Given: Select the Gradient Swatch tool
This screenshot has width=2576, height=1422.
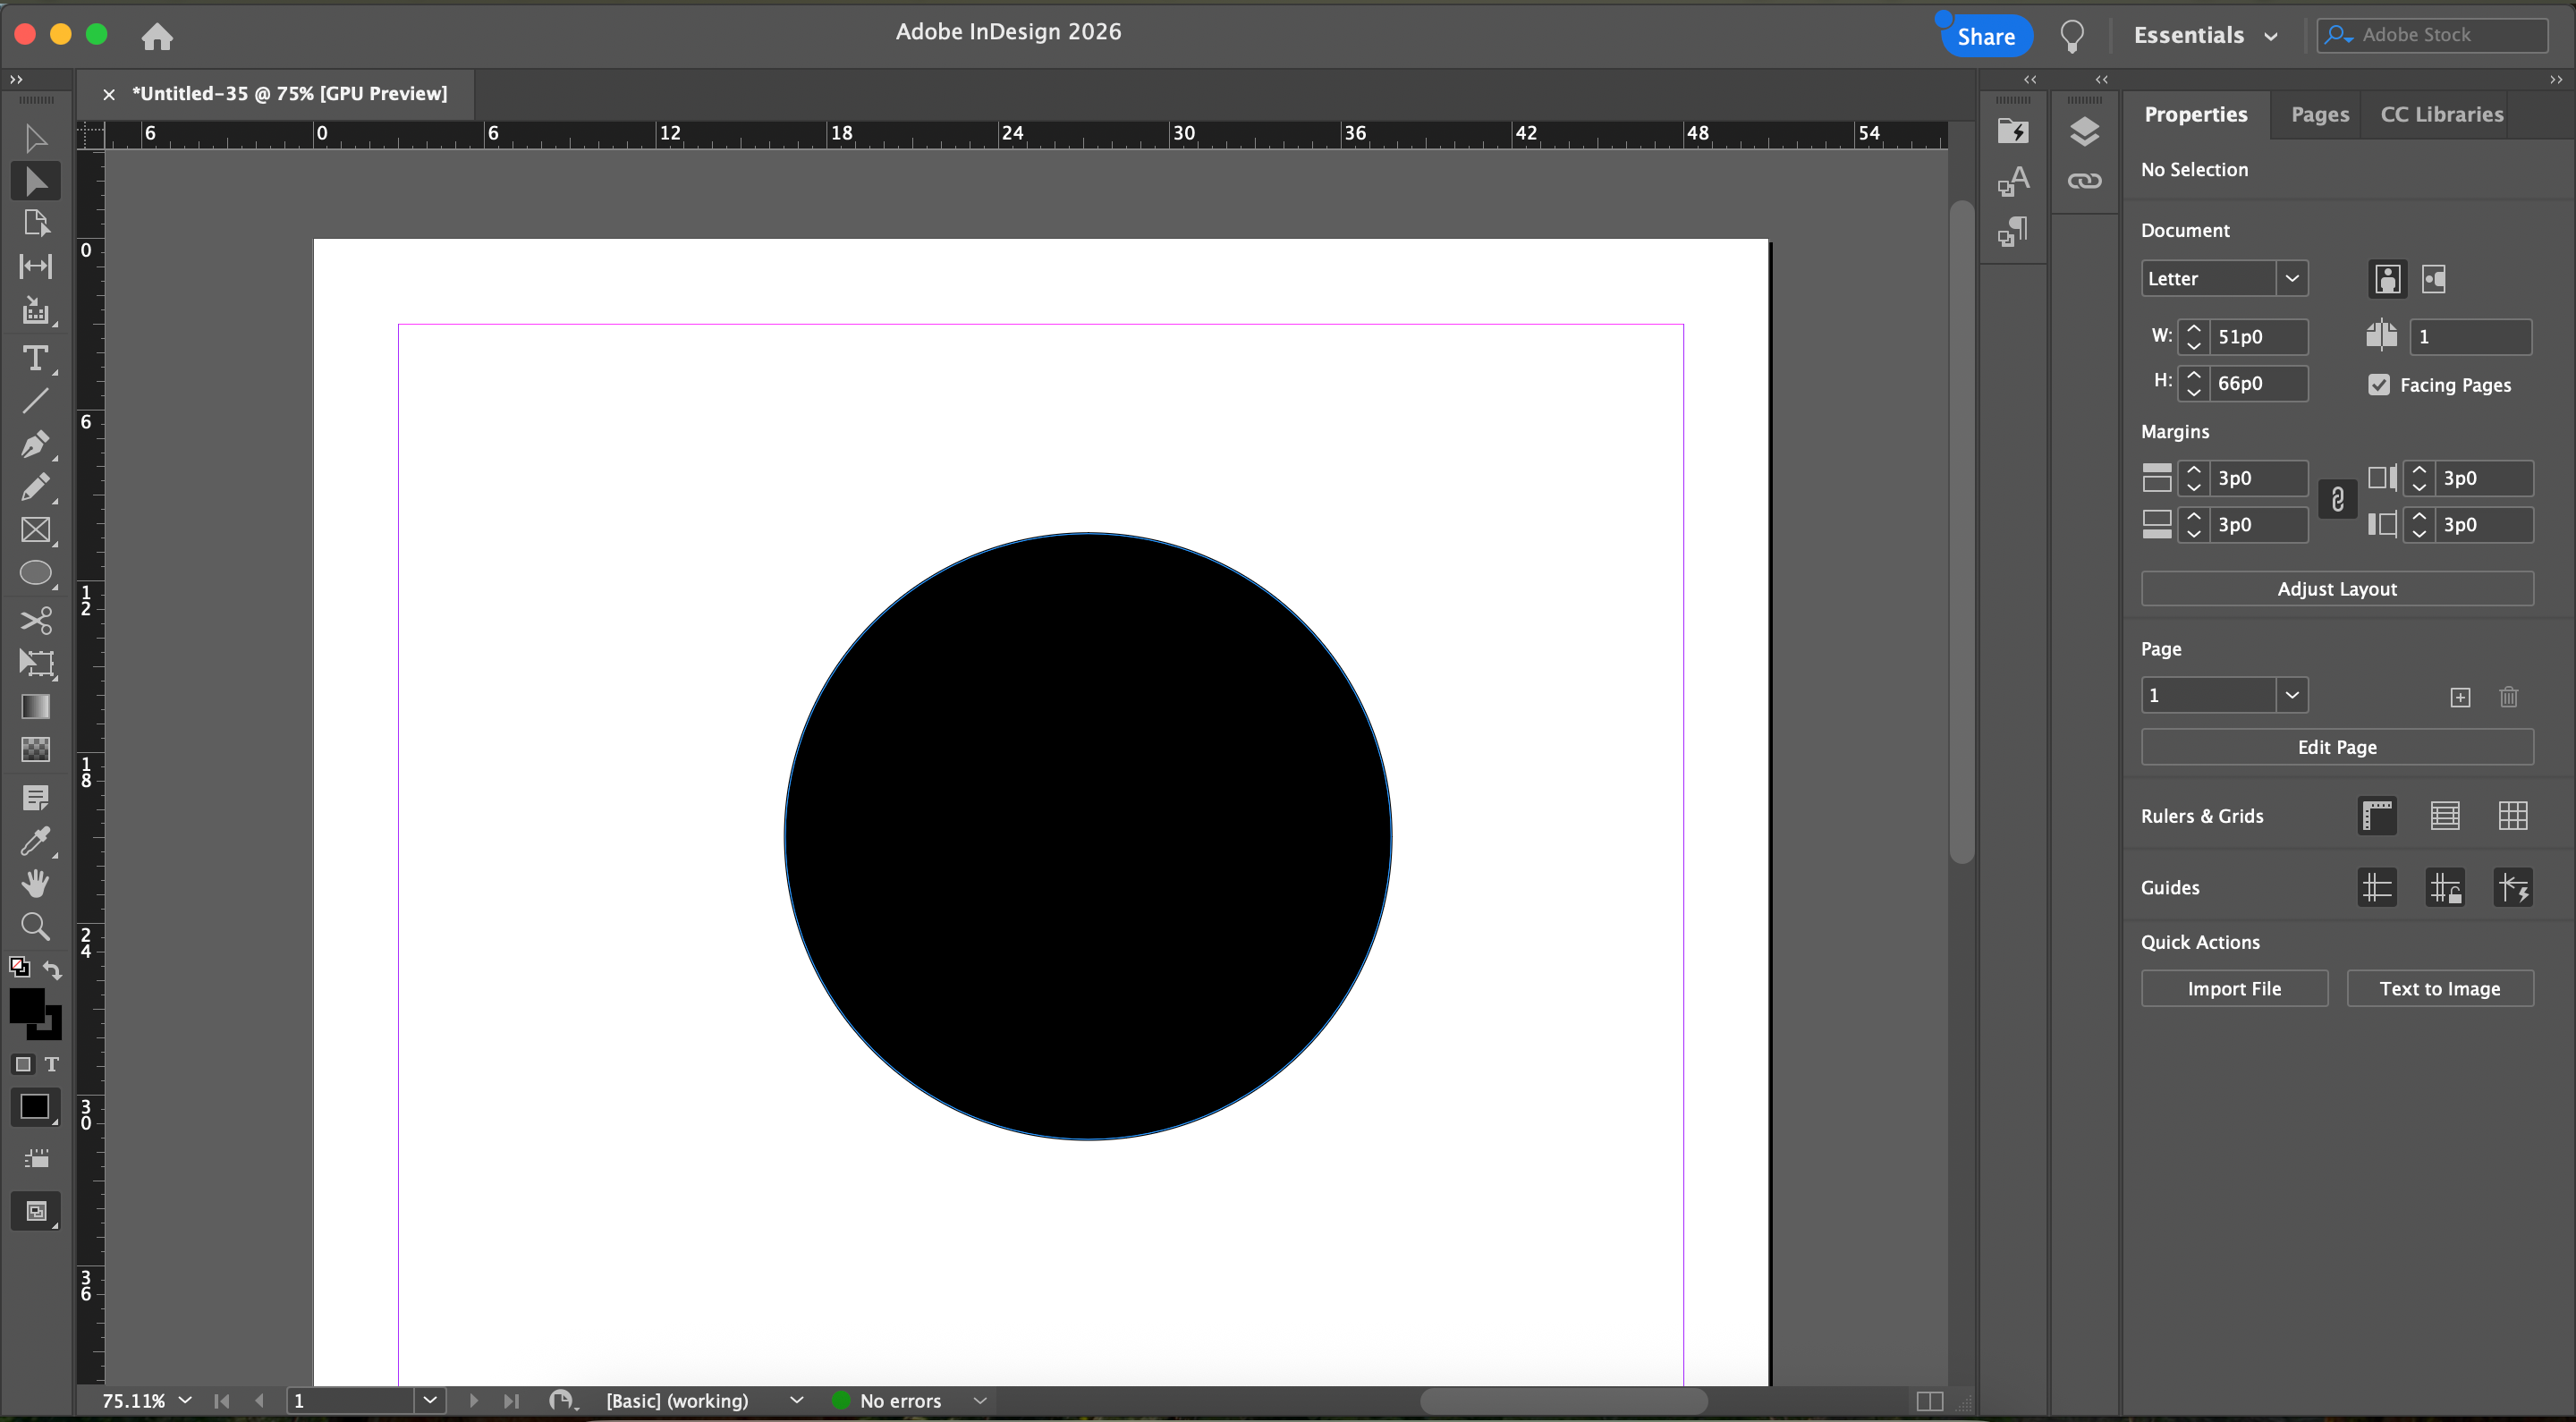Looking at the screenshot, I should click(35, 706).
